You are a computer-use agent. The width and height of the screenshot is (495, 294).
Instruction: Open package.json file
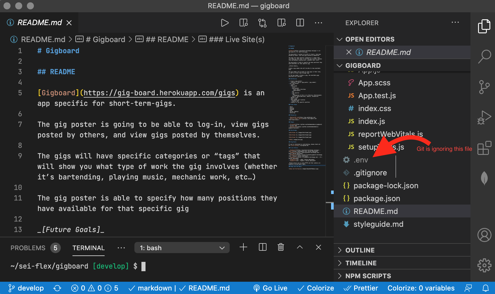pyautogui.click(x=402, y=198)
